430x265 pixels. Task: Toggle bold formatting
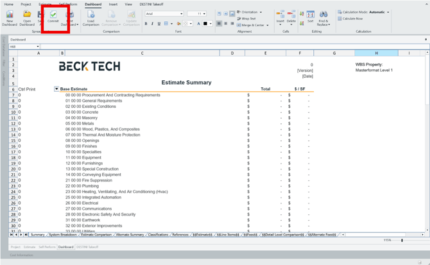(x=146, y=24)
